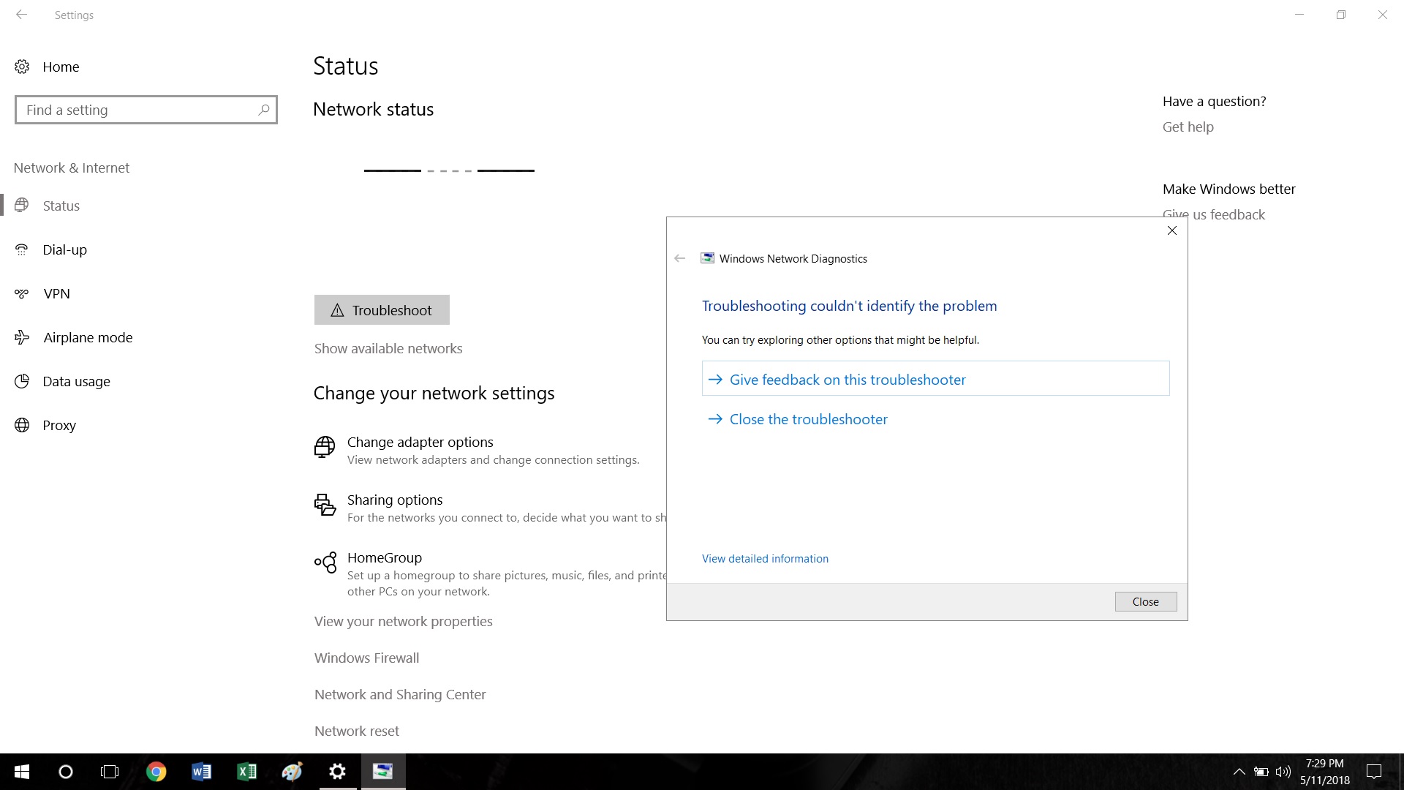Click the Data usage pie icon
Screen dimensions: 1404x790
pos(22,381)
